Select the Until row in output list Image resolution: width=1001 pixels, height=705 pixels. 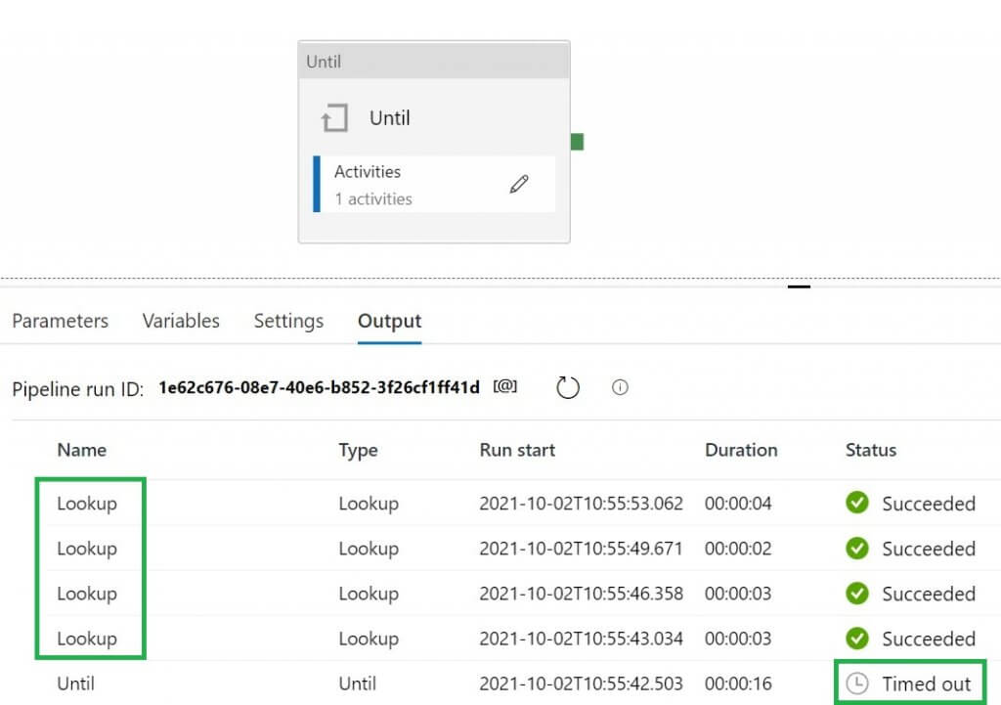point(76,683)
